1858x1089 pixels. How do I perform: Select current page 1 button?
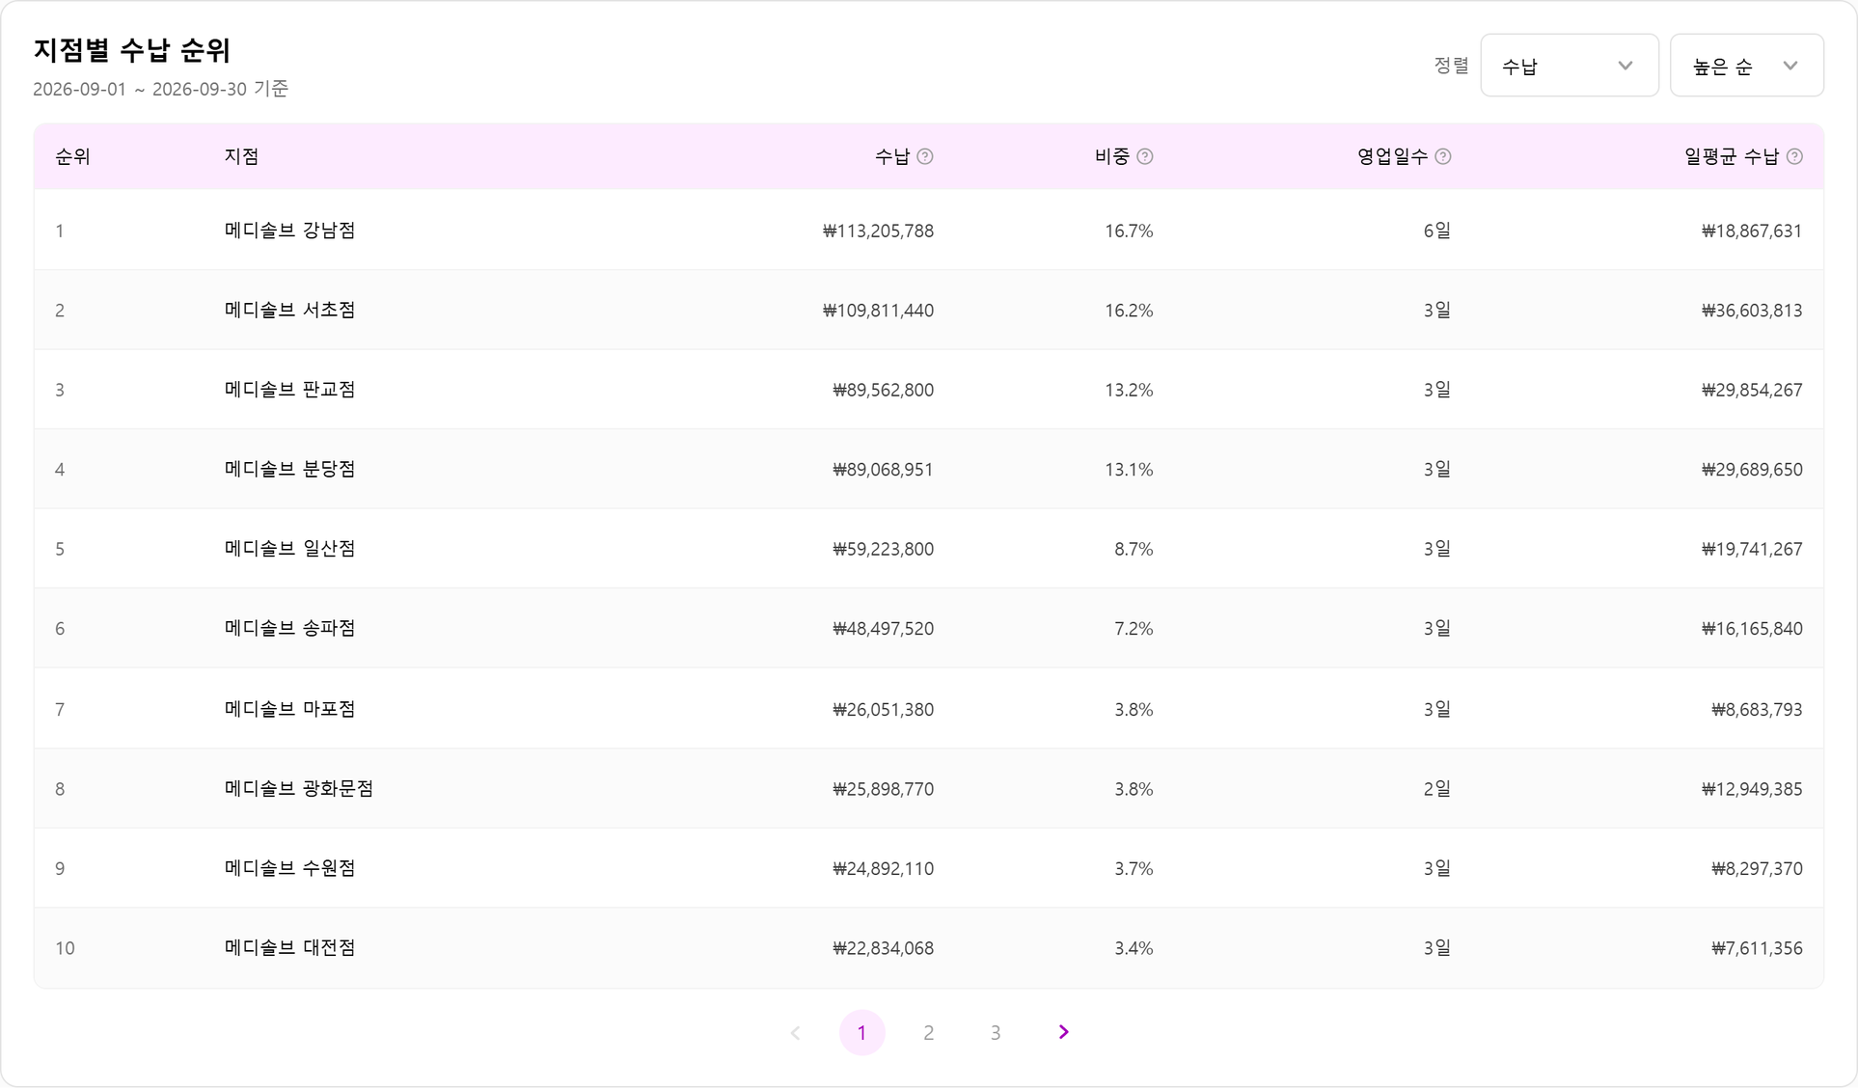pos(862,1033)
